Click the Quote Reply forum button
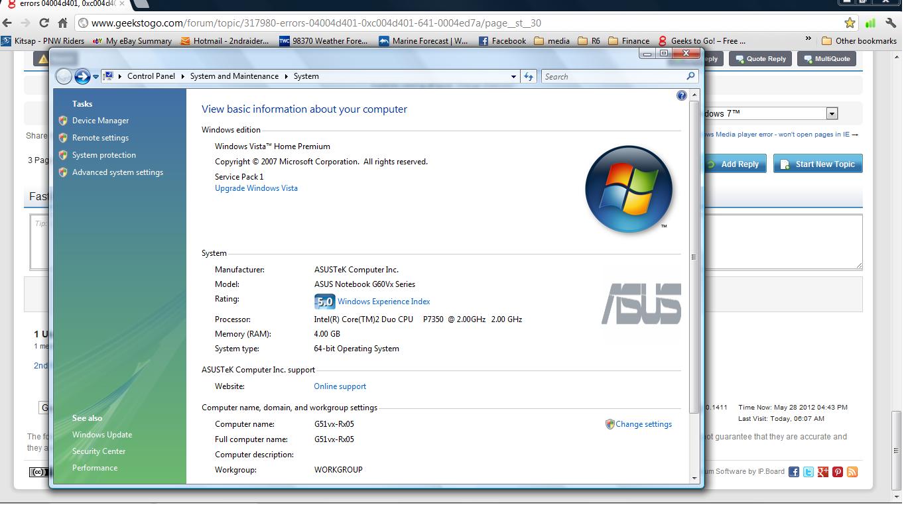This screenshot has width=906, height=509. (x=760, y=59)
